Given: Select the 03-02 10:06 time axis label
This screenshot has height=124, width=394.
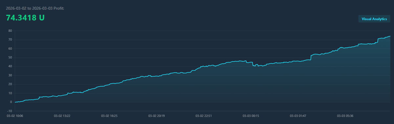Looking at the screenshot, I should pyautogui.click(x=15, y=115).
